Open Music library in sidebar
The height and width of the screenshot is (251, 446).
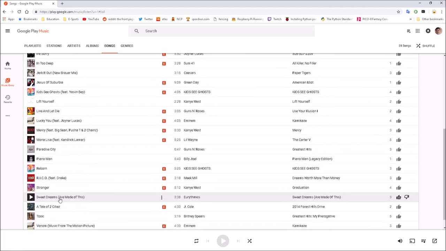tap(8, 82)
